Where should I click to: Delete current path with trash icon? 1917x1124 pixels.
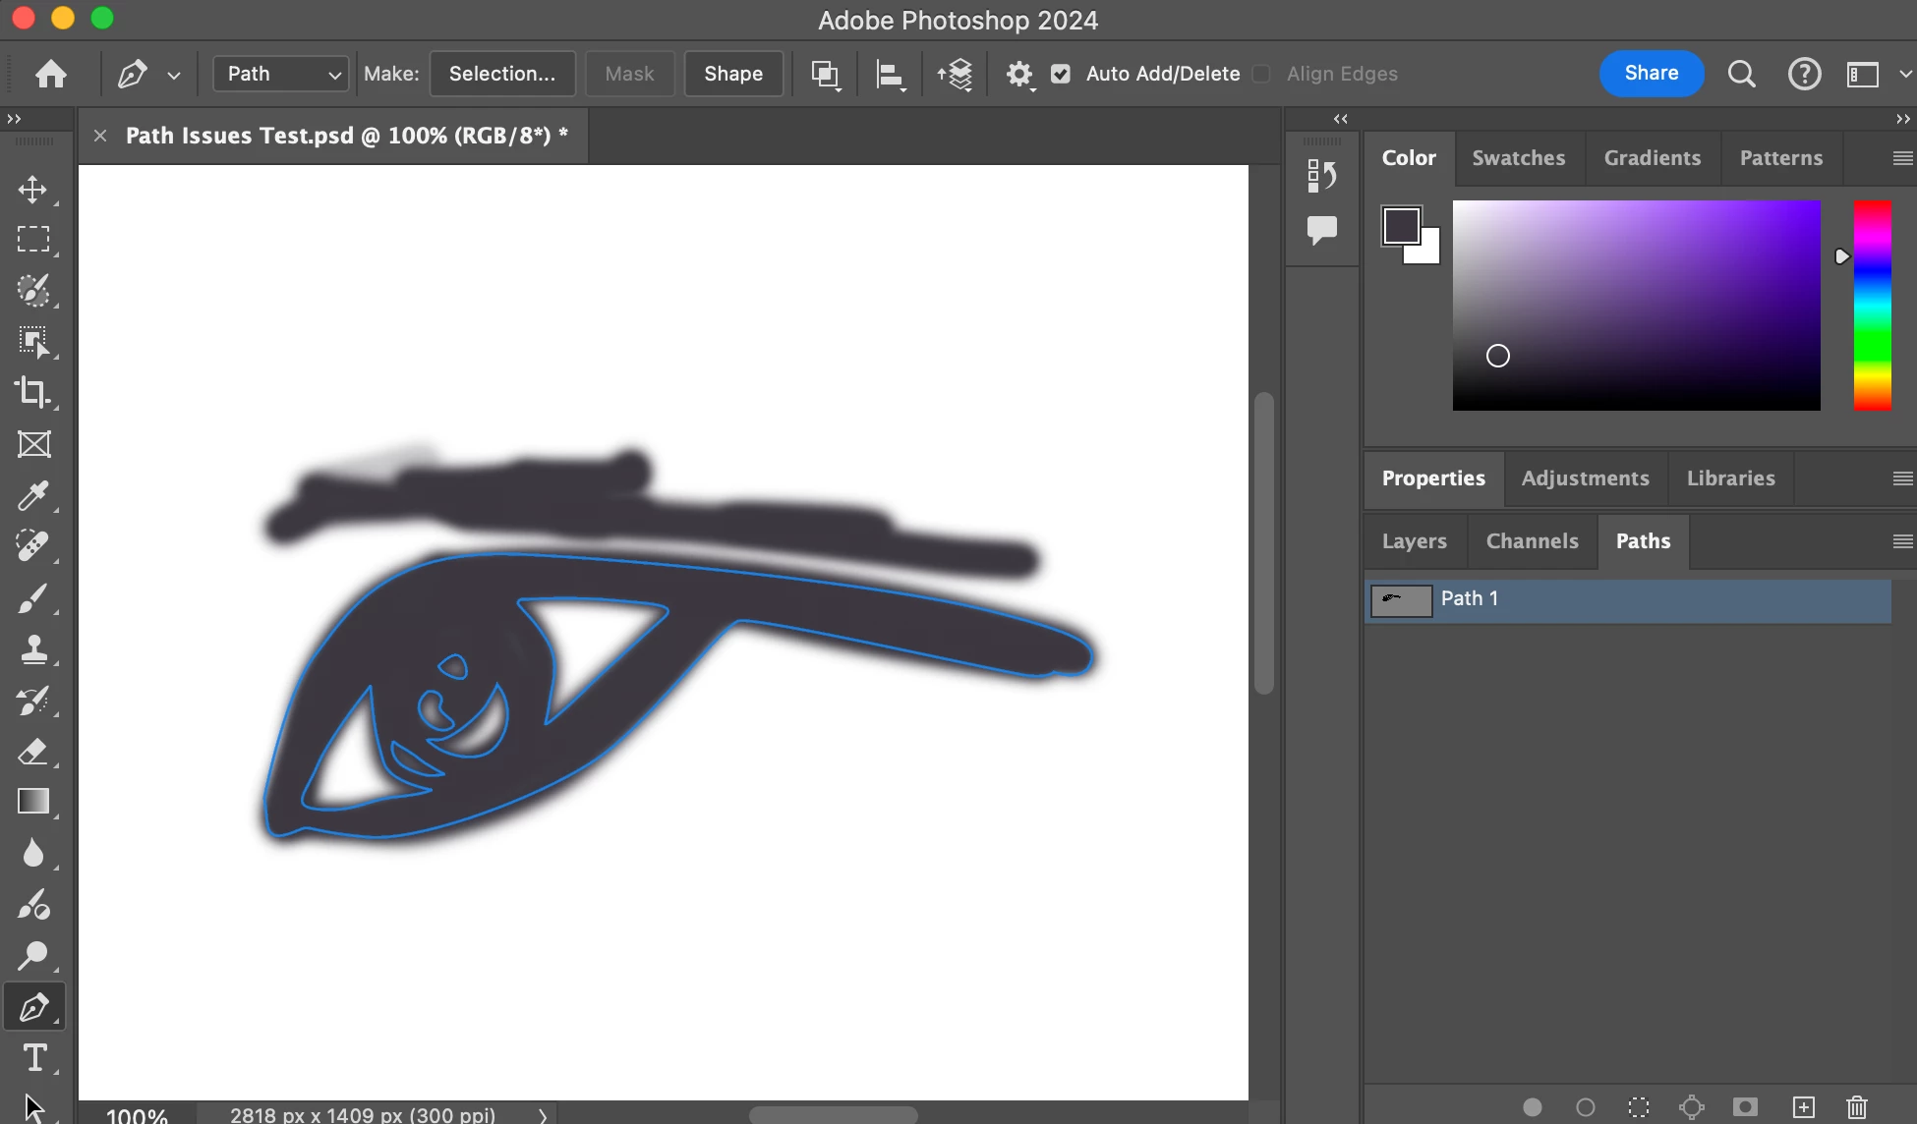1856,1107
